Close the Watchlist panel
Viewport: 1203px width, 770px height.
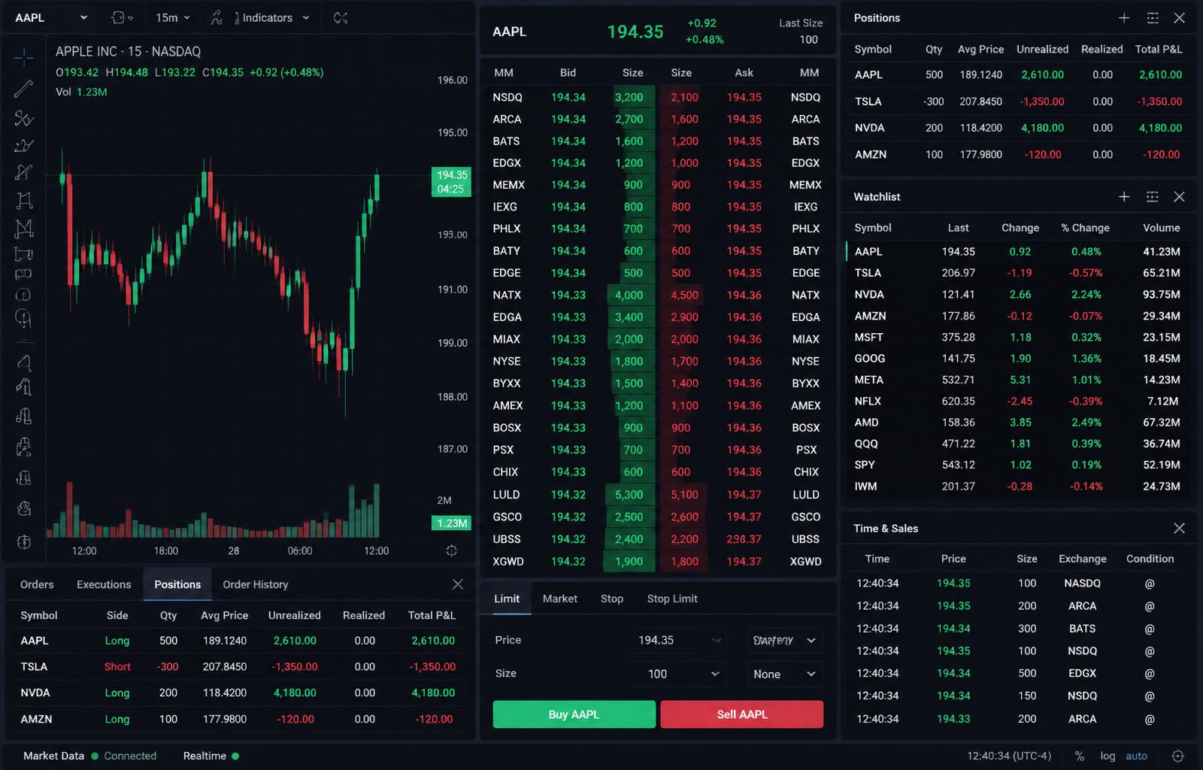pyautogui.click(x=1179, y=196)
